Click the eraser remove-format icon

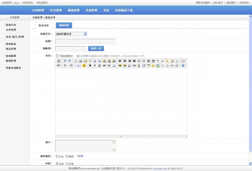click(x=114, y=65)
